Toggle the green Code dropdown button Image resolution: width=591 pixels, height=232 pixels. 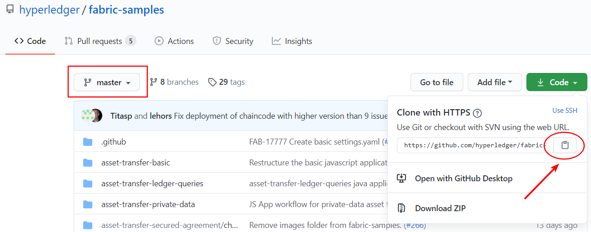(x=556, y=82)
